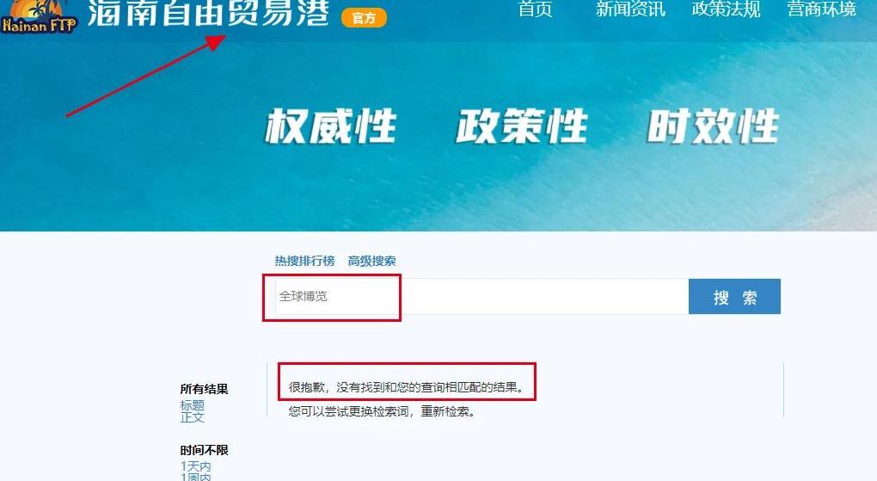Click the 权威性 banner text
This screenshot has width=877, height=481.
point(330,126)
